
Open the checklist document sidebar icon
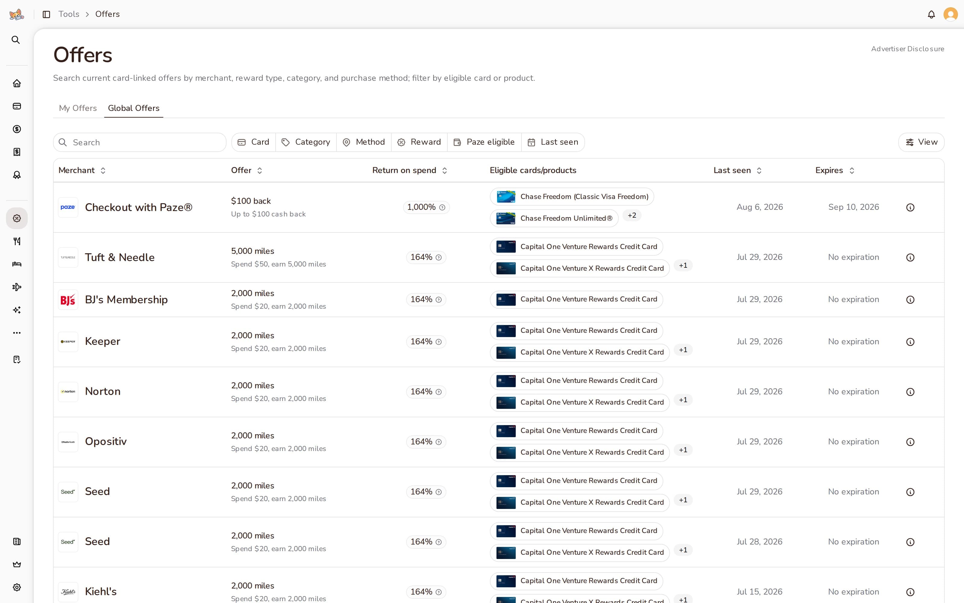click(17, 360)
